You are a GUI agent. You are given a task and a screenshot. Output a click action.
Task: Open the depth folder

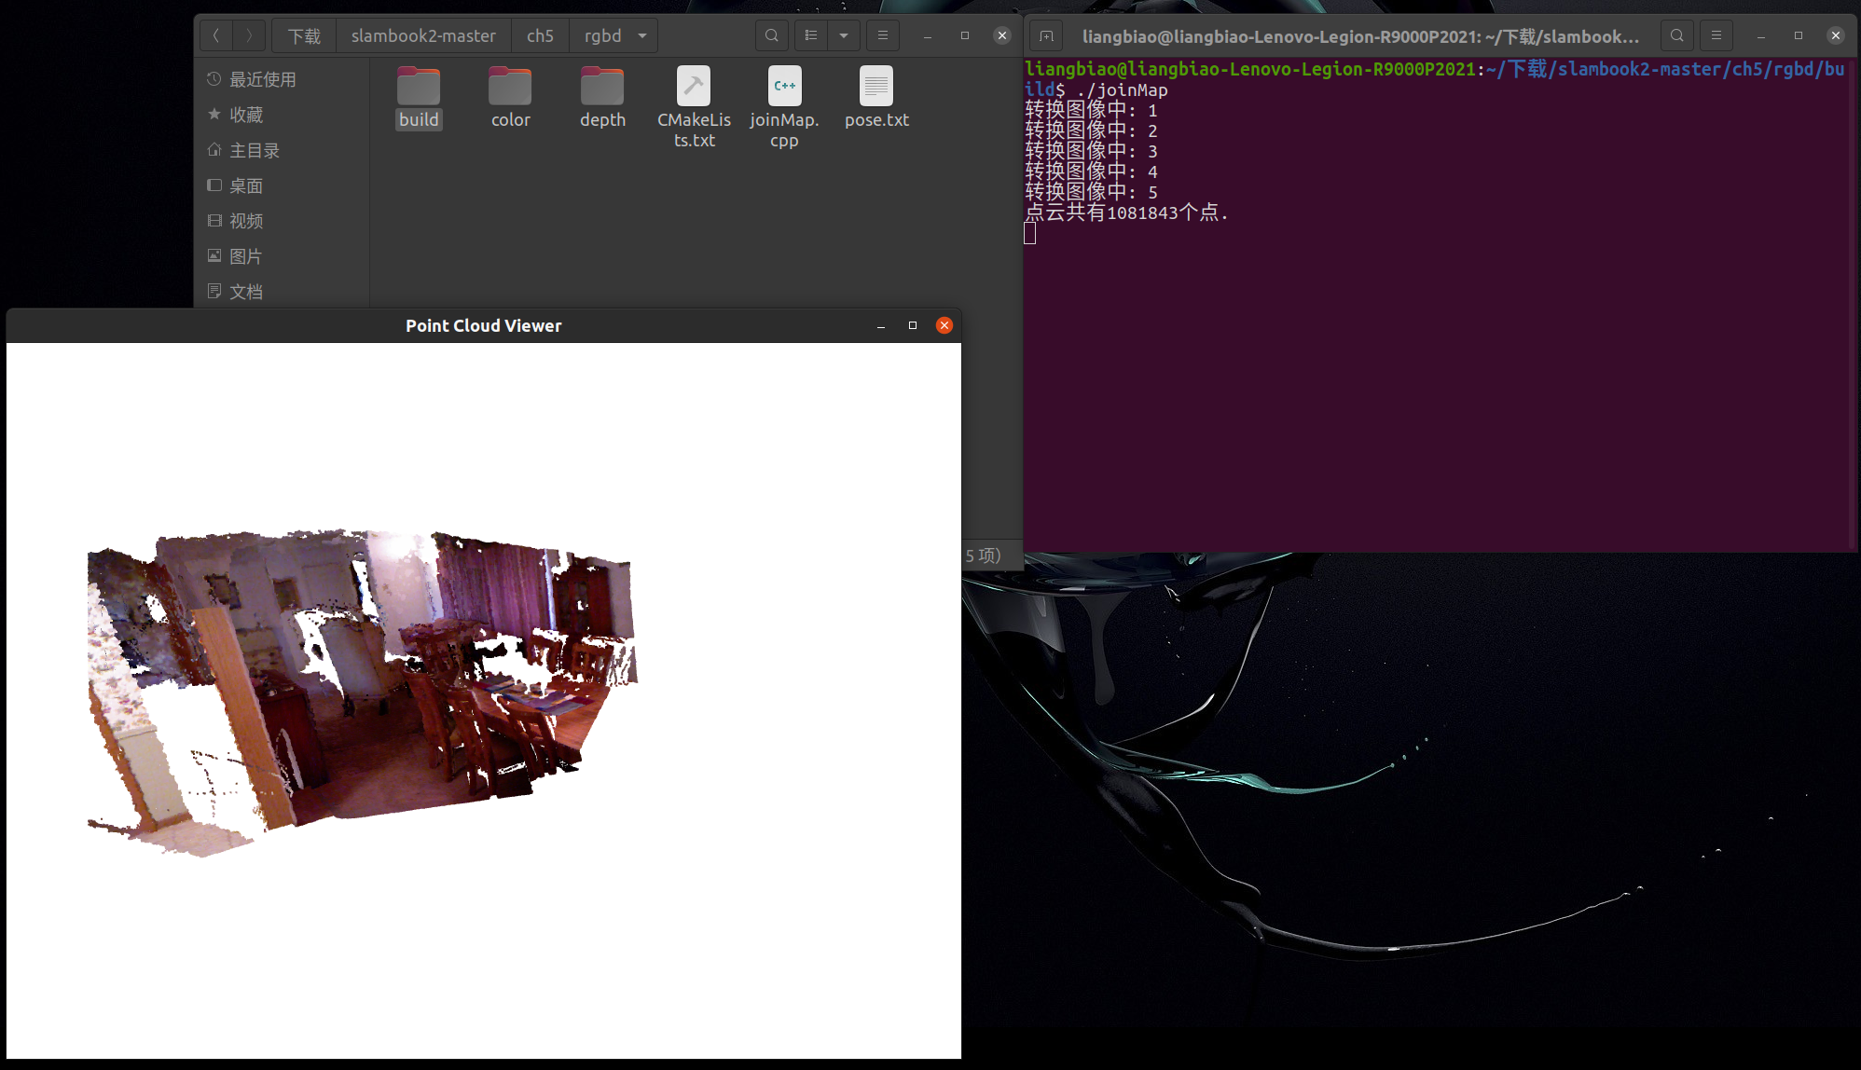pyautogui.click(x=601, y=89)
